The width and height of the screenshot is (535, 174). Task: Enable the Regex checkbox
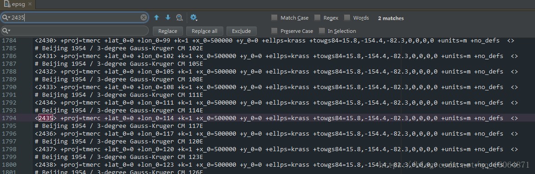317,18
